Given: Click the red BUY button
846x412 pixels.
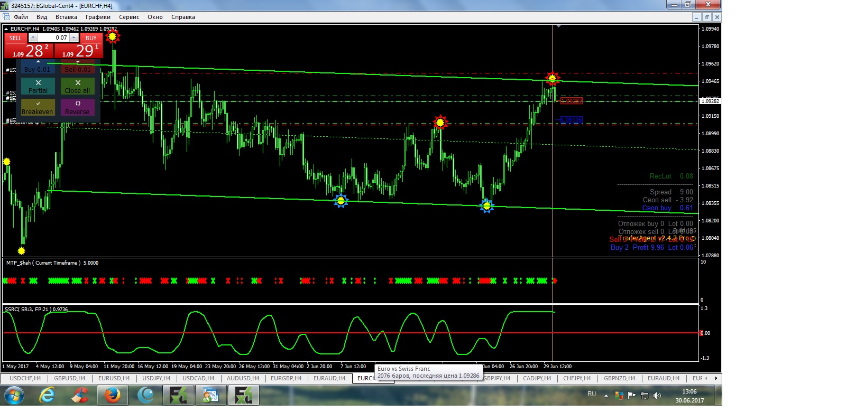Looking at the screenshot, I should [91, 38].
